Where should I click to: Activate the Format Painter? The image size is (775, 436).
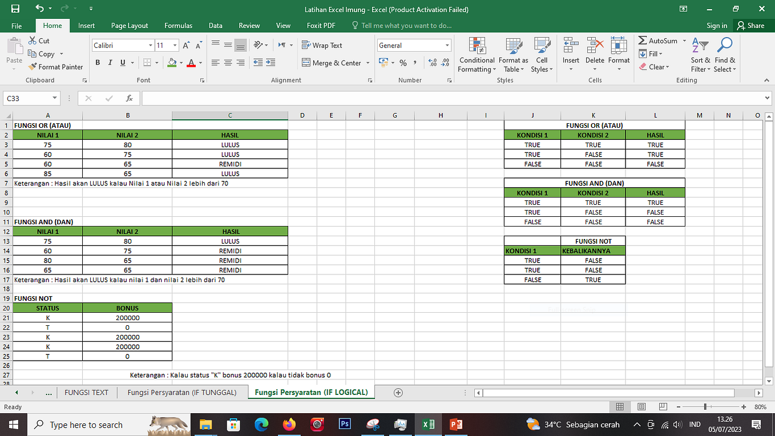55,67
